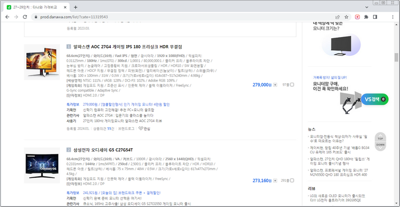
Task: Open the VS검색 floating button
Action: point(374,99)
